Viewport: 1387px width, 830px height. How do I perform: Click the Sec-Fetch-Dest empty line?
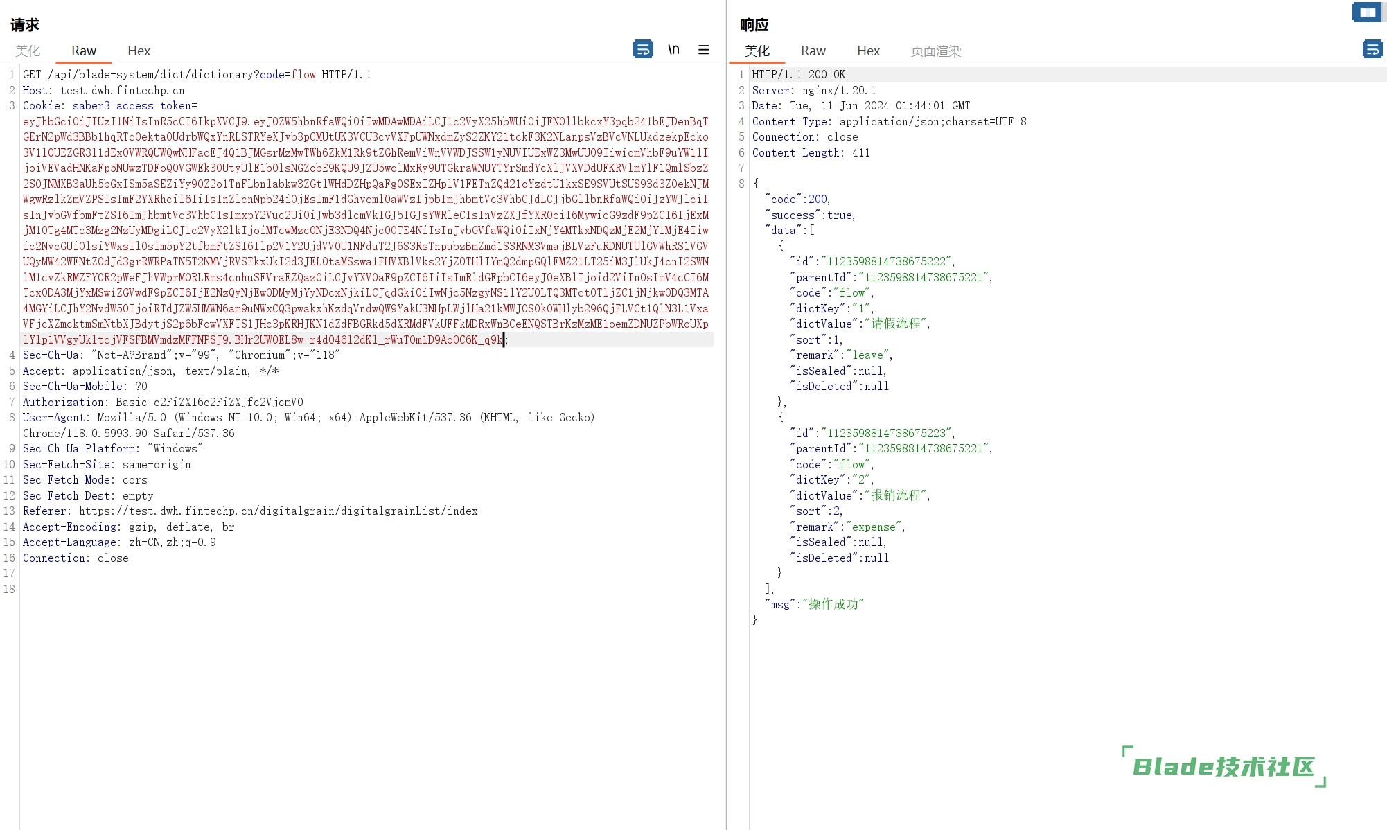(x=88, y=495)
